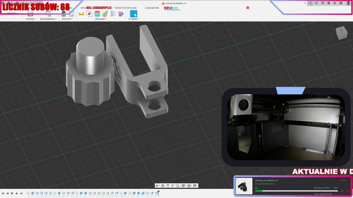
Task: Activate the Wybierz selection tool icon
Action: click(133, 14)
